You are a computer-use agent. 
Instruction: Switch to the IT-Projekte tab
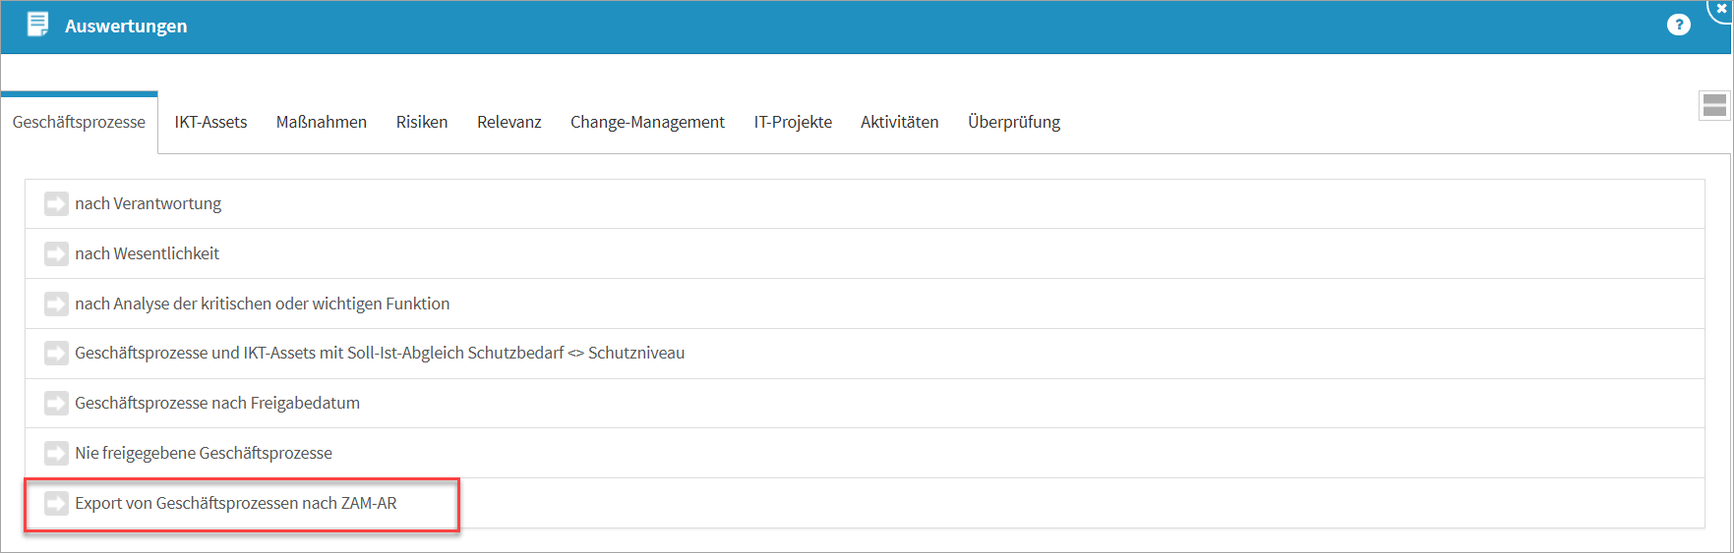(793, 123)
